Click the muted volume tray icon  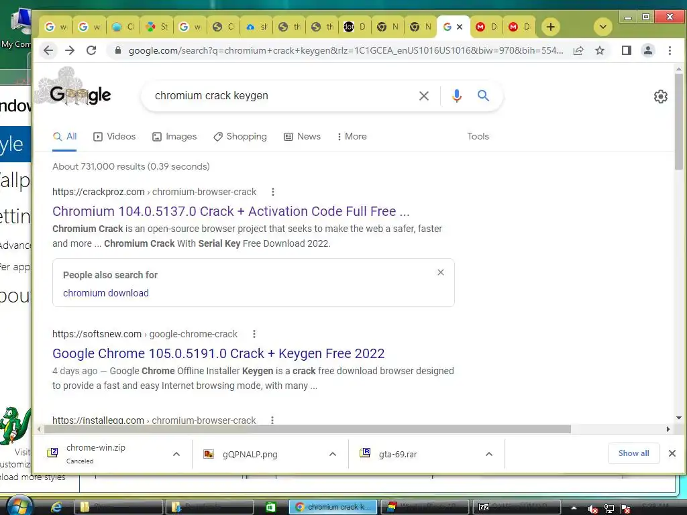(x=592, y=508)
